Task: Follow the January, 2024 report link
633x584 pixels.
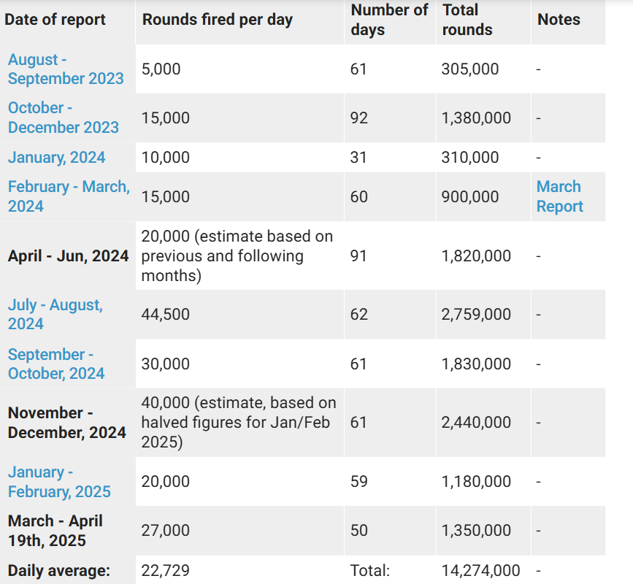Action: coord(56,157)
